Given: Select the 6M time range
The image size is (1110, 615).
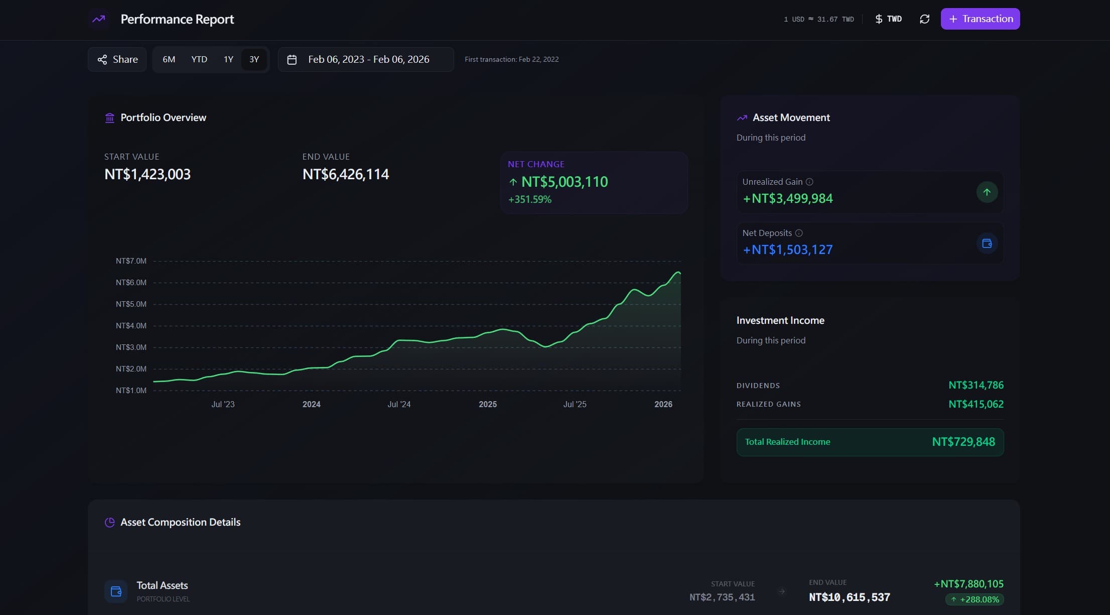Looking at the screenshot, I should [x=169, y=59].
